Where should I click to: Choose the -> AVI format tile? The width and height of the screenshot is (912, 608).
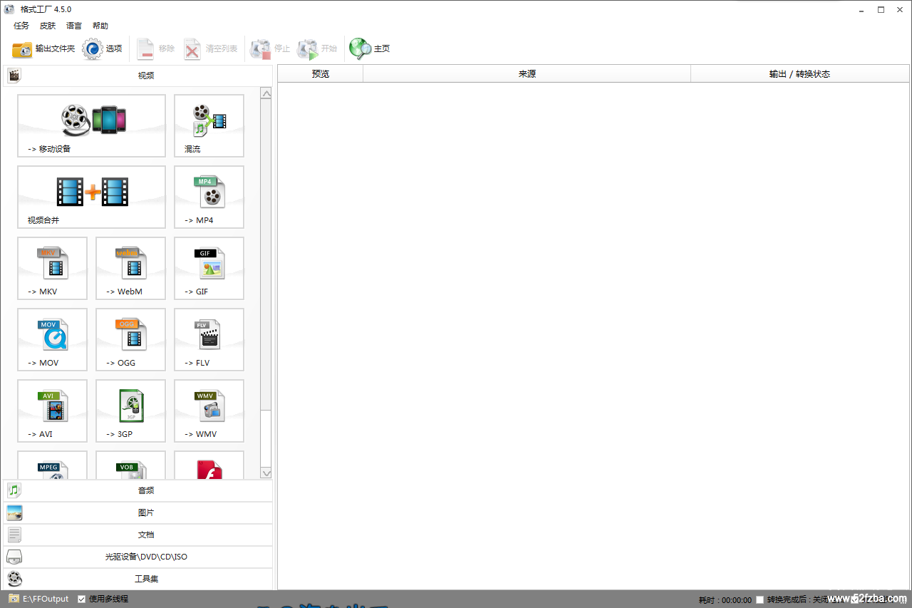click(52, 411)
